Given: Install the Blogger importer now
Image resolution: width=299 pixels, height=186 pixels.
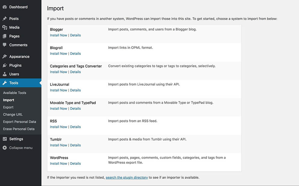Looking at the screenshot, I should (x=58, y=35).
